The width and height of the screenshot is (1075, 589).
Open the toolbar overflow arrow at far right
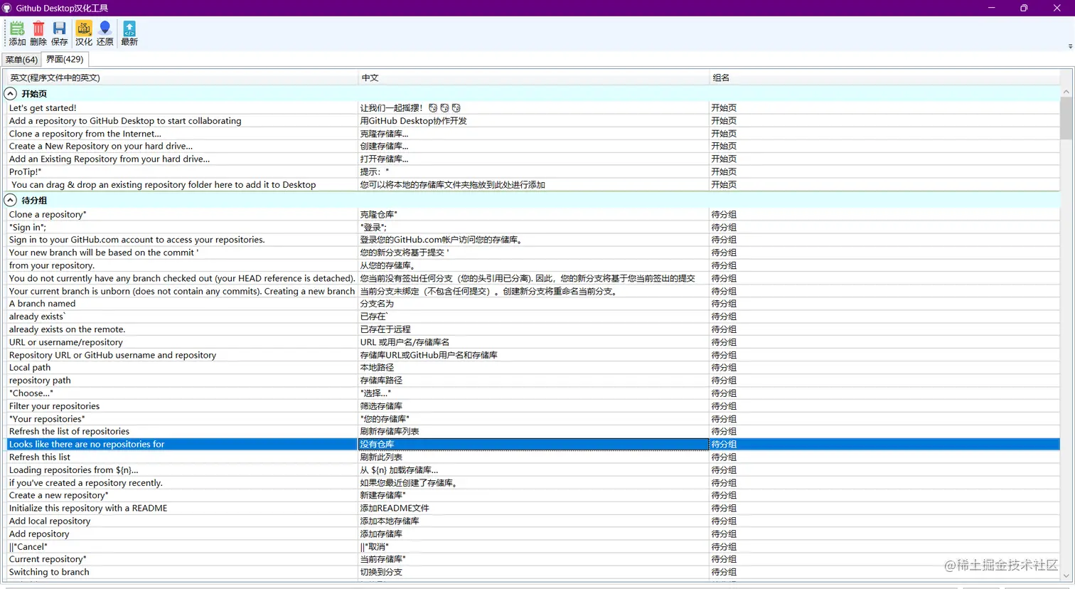(1070, 46)
